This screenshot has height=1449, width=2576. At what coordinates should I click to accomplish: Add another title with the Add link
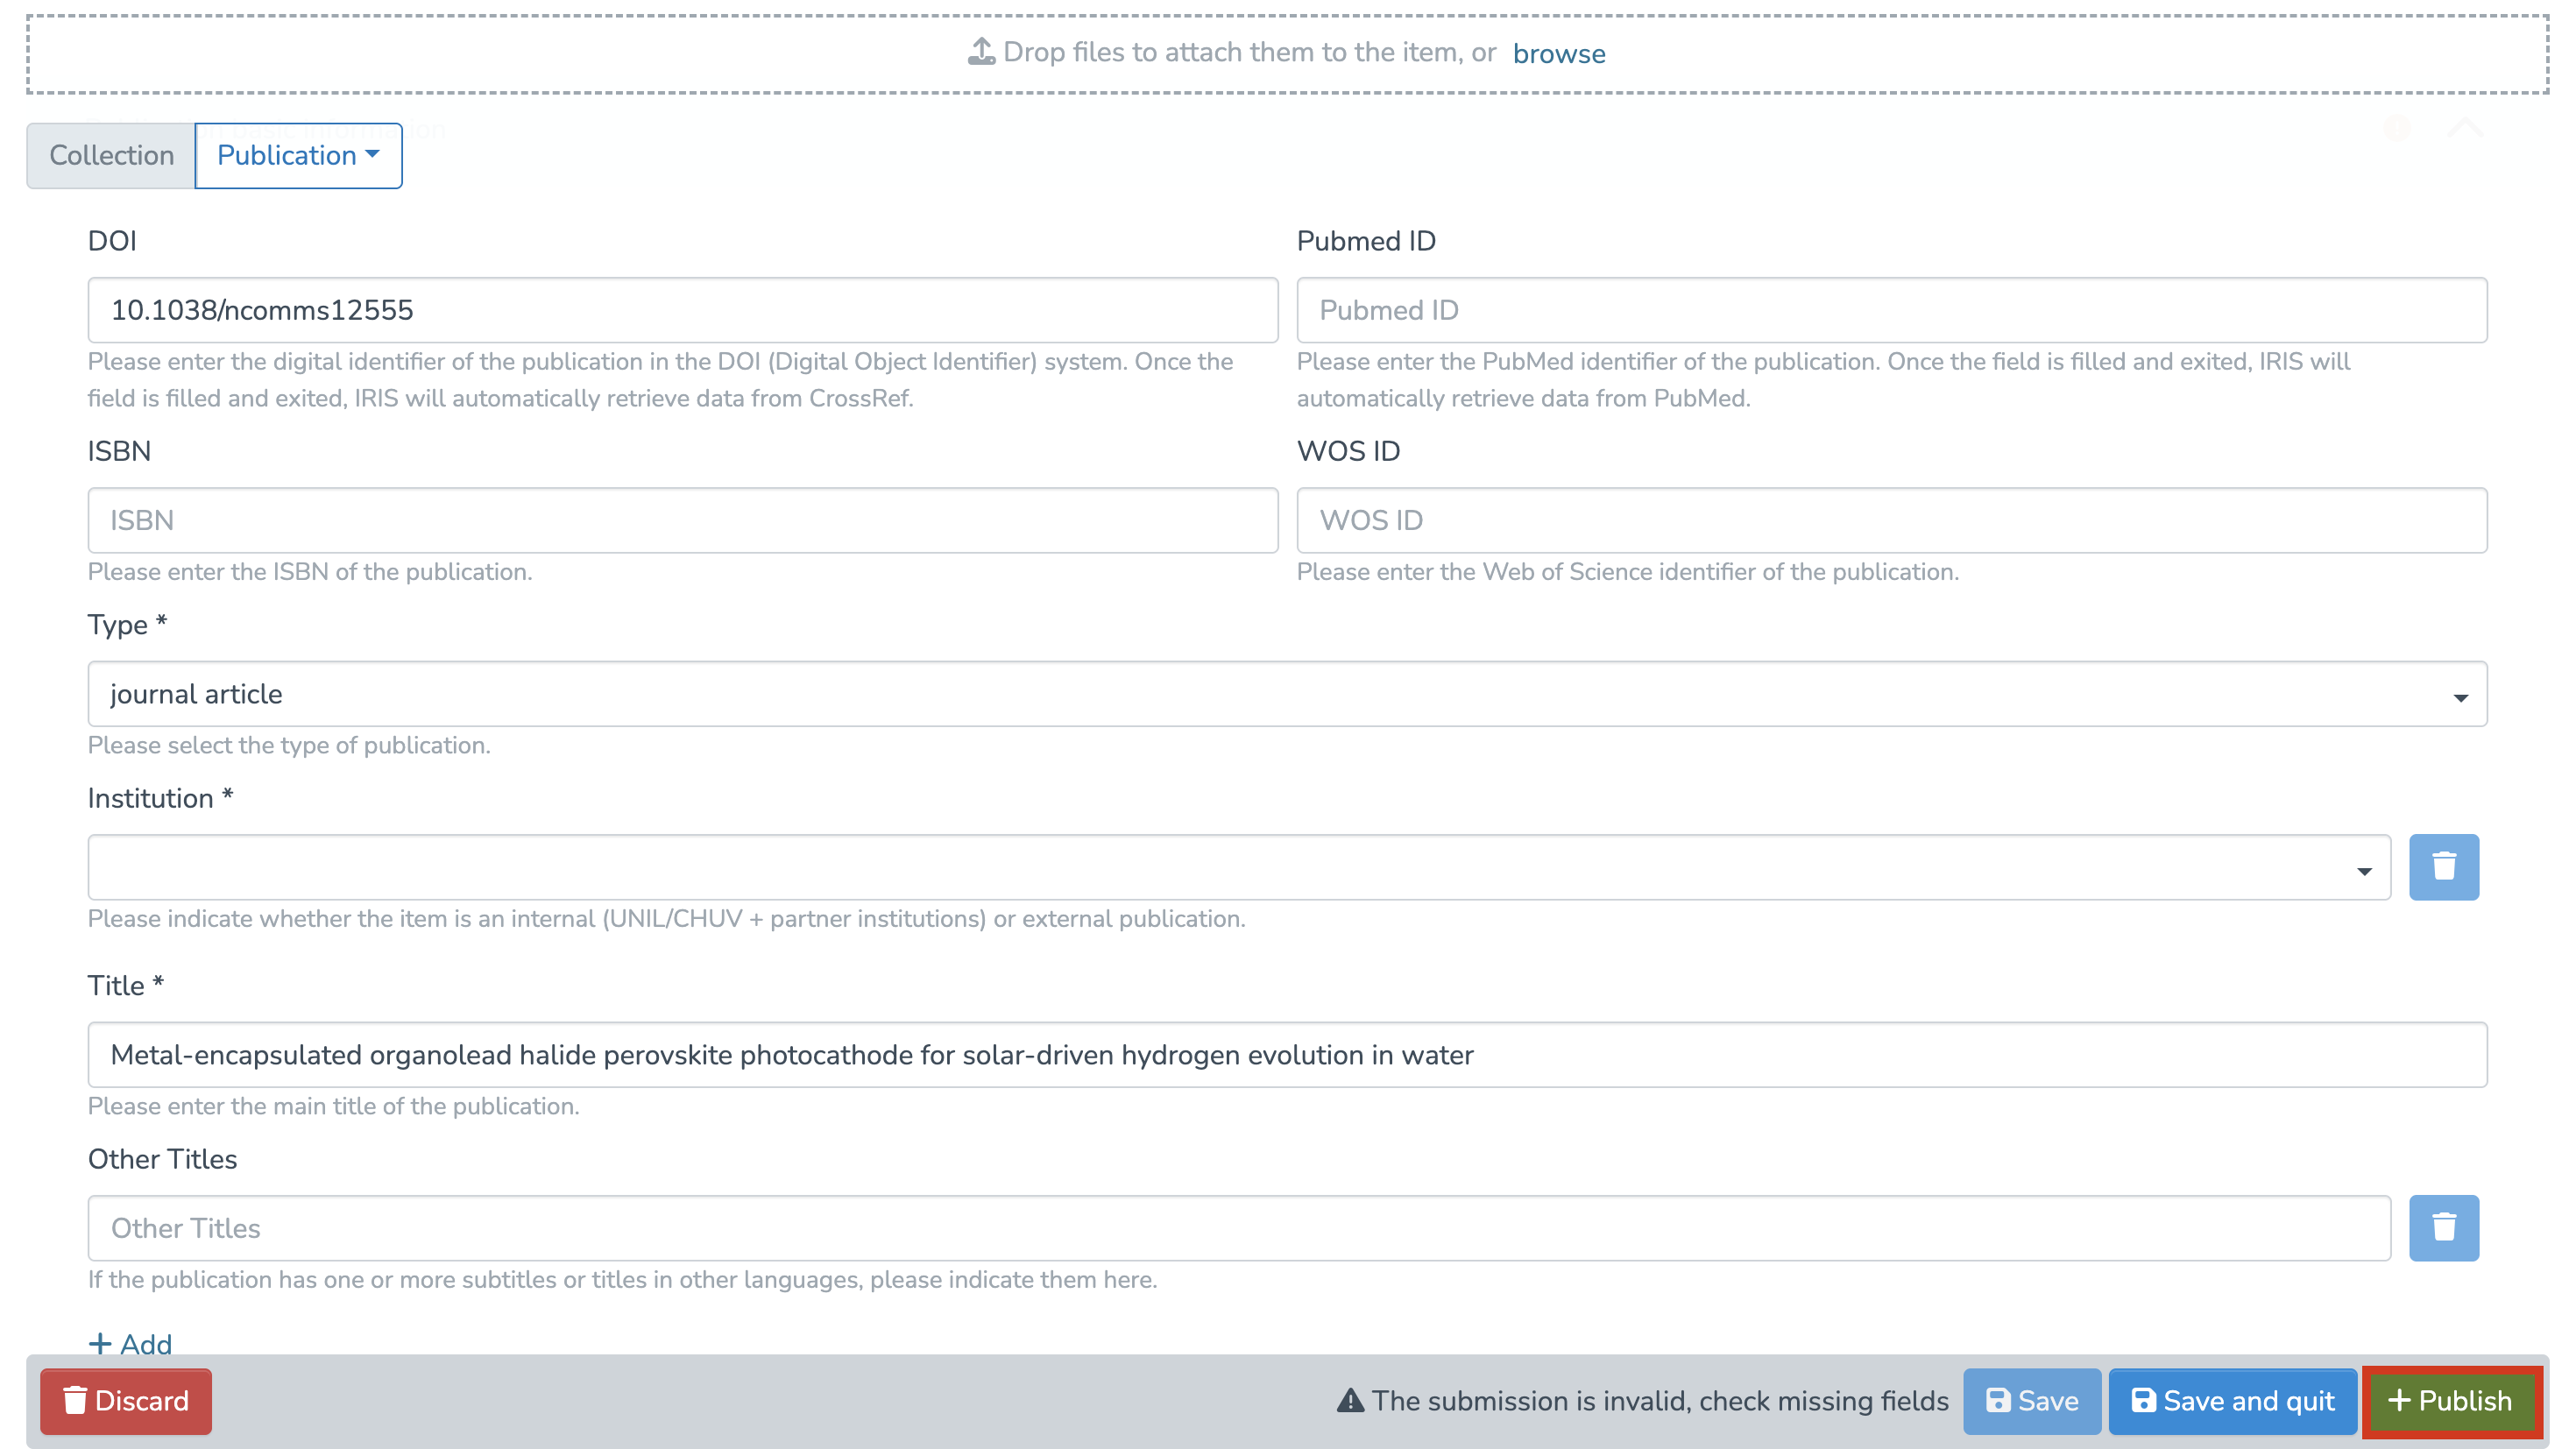point(131,1343)
